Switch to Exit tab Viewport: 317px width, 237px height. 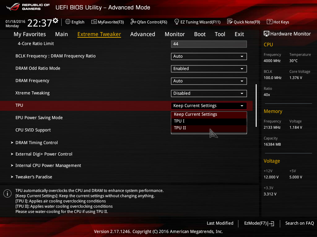coord(239,34)
